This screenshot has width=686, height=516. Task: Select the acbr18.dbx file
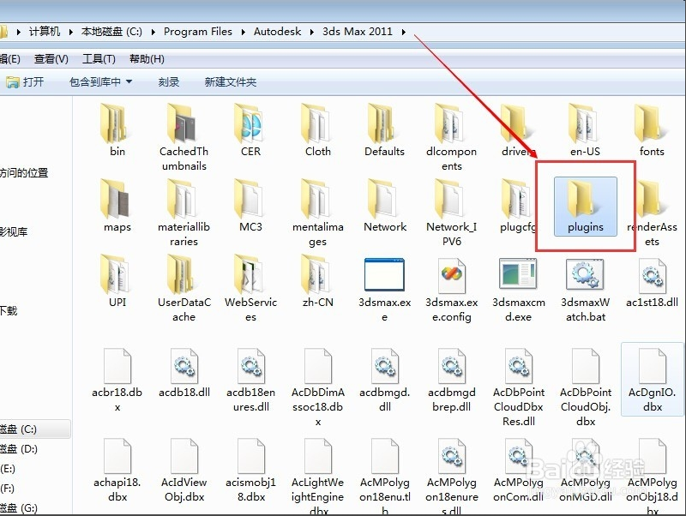[117, 380]
